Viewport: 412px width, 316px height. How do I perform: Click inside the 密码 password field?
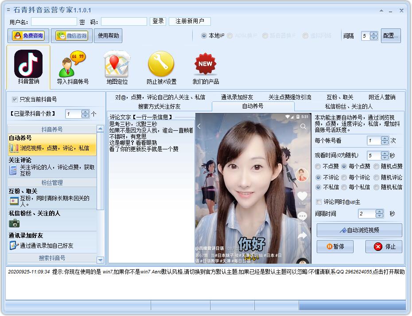click(124, 21)
